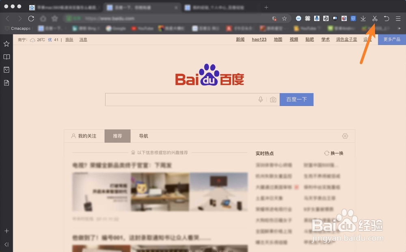Expand the bookmarks bar overflow chevron
This screenshot has height=252, width=406.
click(399, 28)
